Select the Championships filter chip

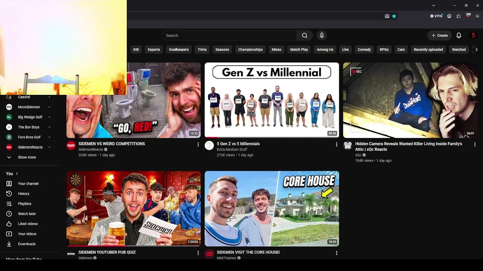[x=250, y=49]
